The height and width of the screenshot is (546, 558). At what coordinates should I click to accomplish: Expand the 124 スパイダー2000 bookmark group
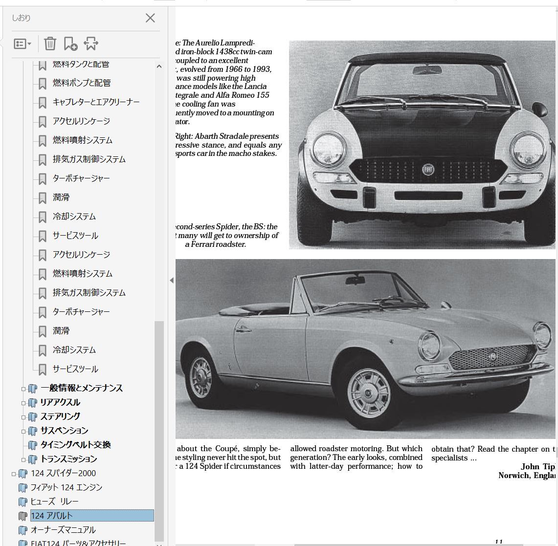click(14, 474)
